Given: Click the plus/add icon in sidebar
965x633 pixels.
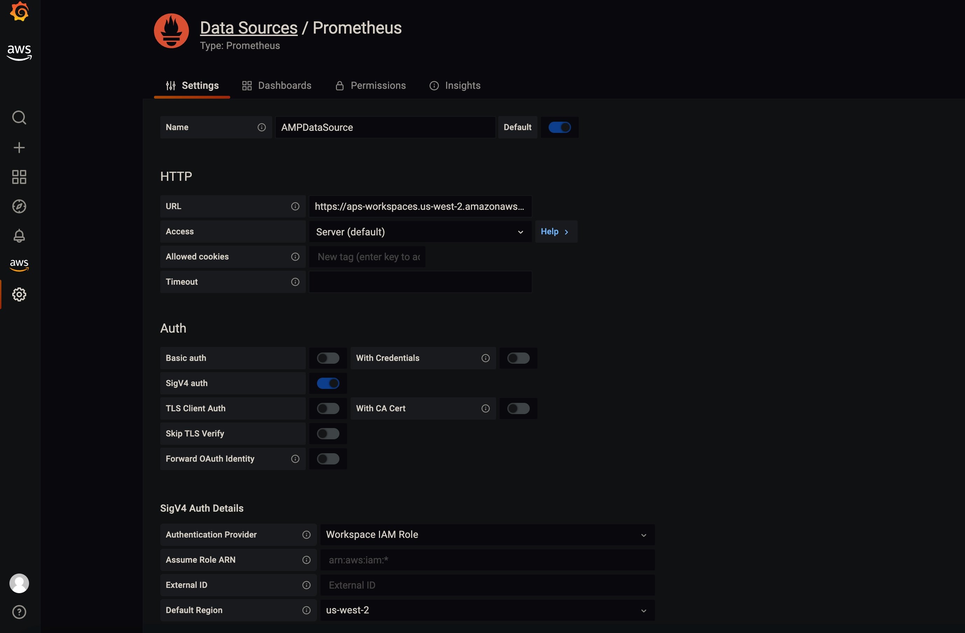Looking at the screenshot, I should [19, 148].
